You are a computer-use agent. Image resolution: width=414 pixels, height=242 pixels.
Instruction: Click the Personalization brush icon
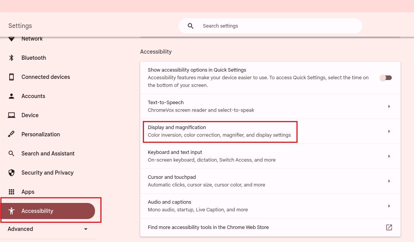[11, 134]
